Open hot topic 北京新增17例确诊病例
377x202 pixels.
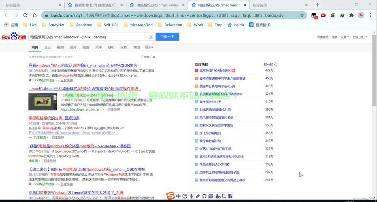(215, 71)
